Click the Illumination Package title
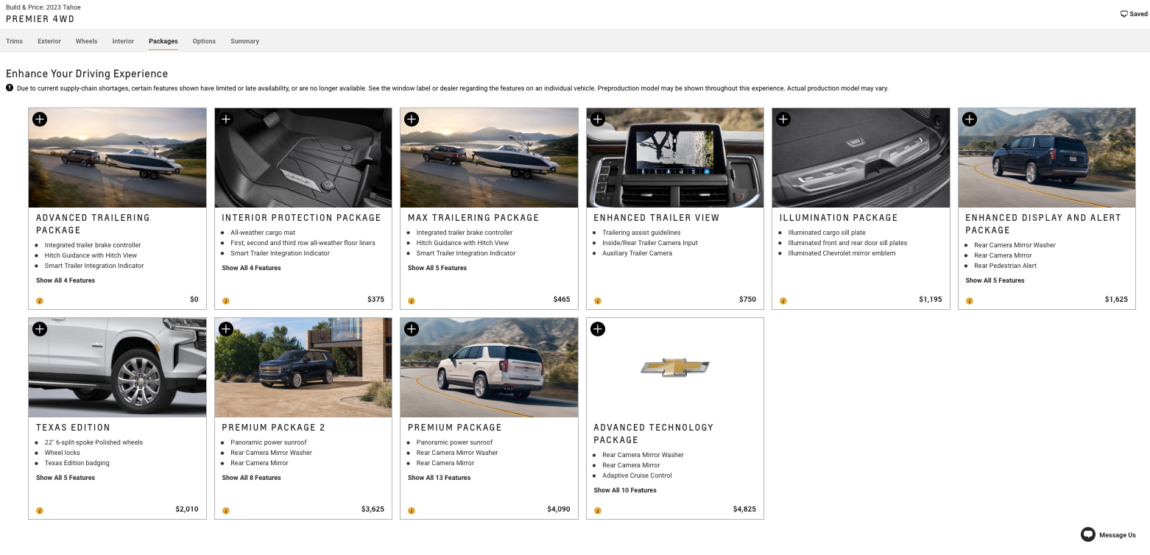Viewport: 1150px width, 555px height. tap(839, 218)
